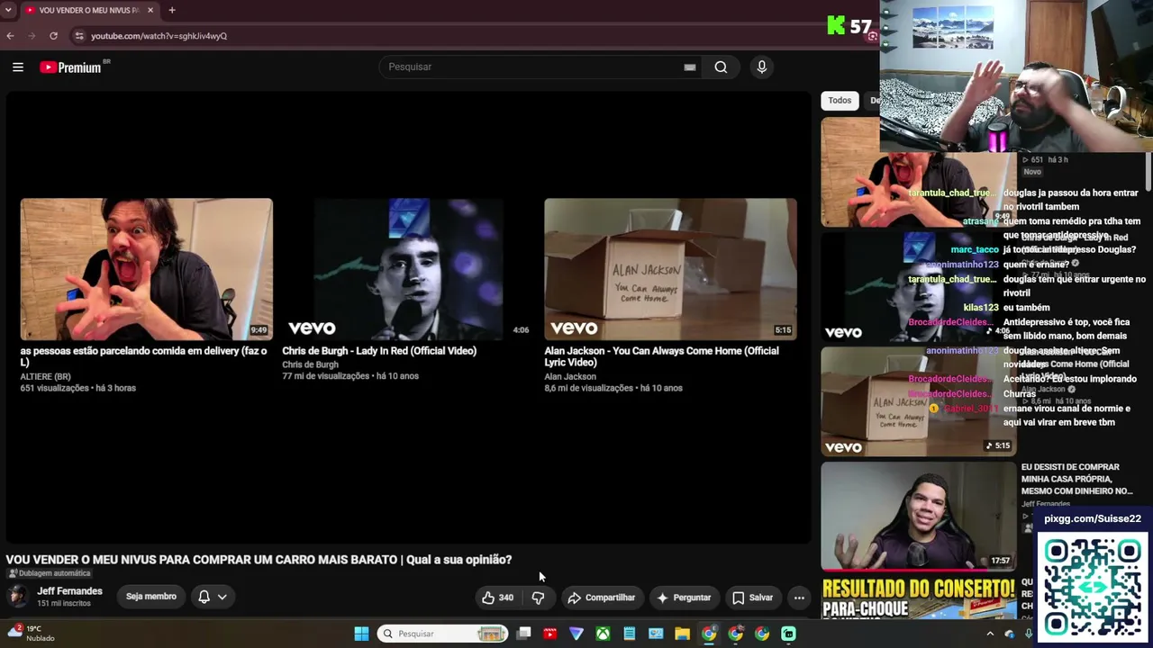Click the youtube.com address bar URL
Image resolution: width=1153 pixels, height=648 pixels.
point(159,36)
